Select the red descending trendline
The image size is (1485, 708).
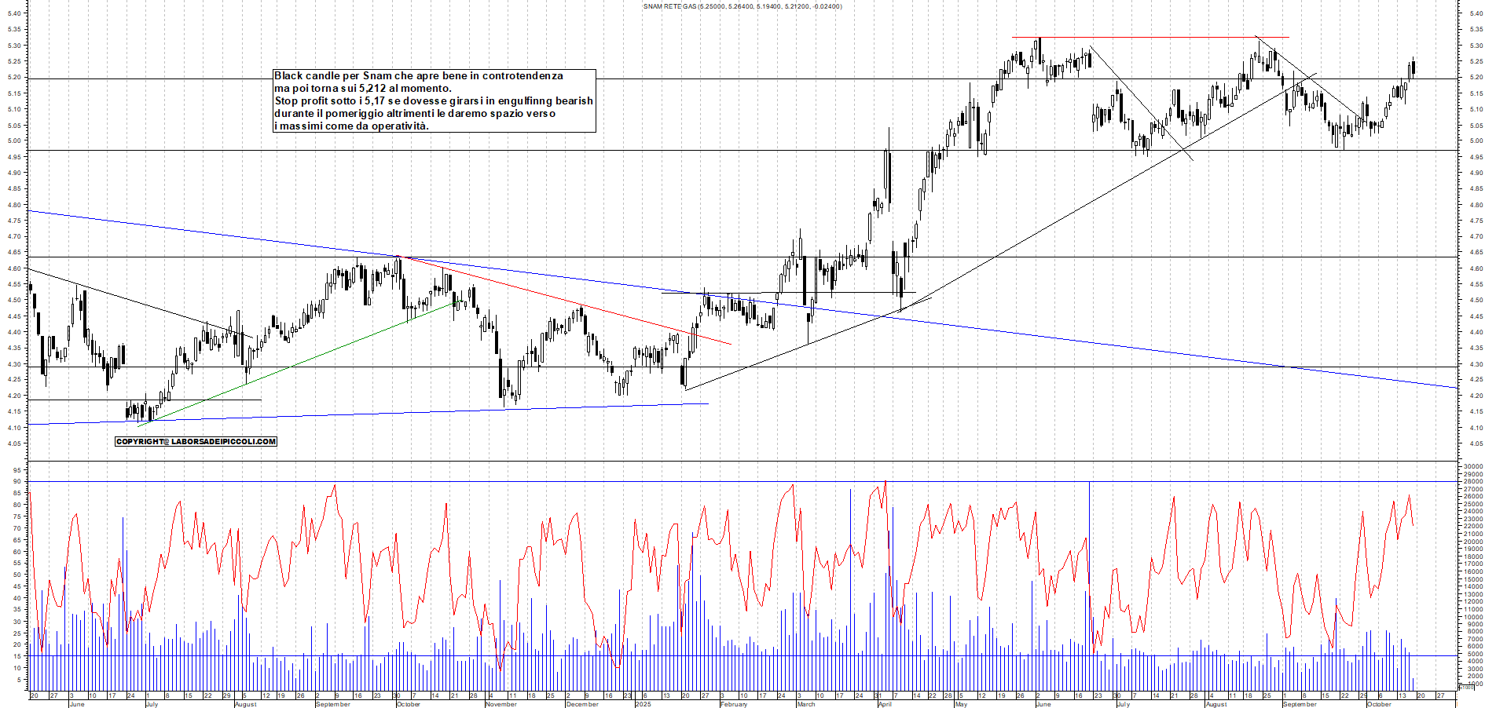[x=566, y=301]
